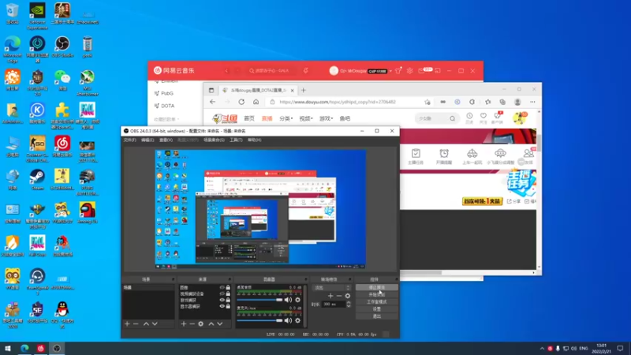The image size is (631, 355).
Task: Toggle visibility of the 图像 source
Action: 222,288
